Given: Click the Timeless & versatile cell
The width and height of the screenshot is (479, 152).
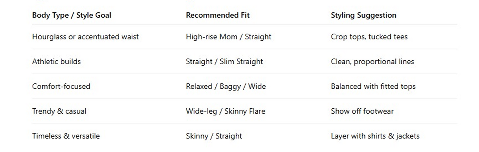Looking at the screenshot, I should 66,136.
